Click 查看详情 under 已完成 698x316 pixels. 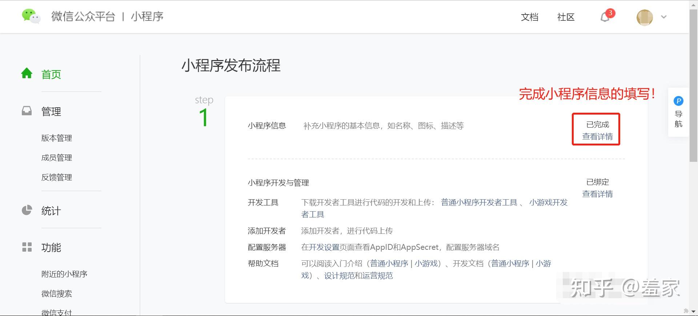click(597, 136)
